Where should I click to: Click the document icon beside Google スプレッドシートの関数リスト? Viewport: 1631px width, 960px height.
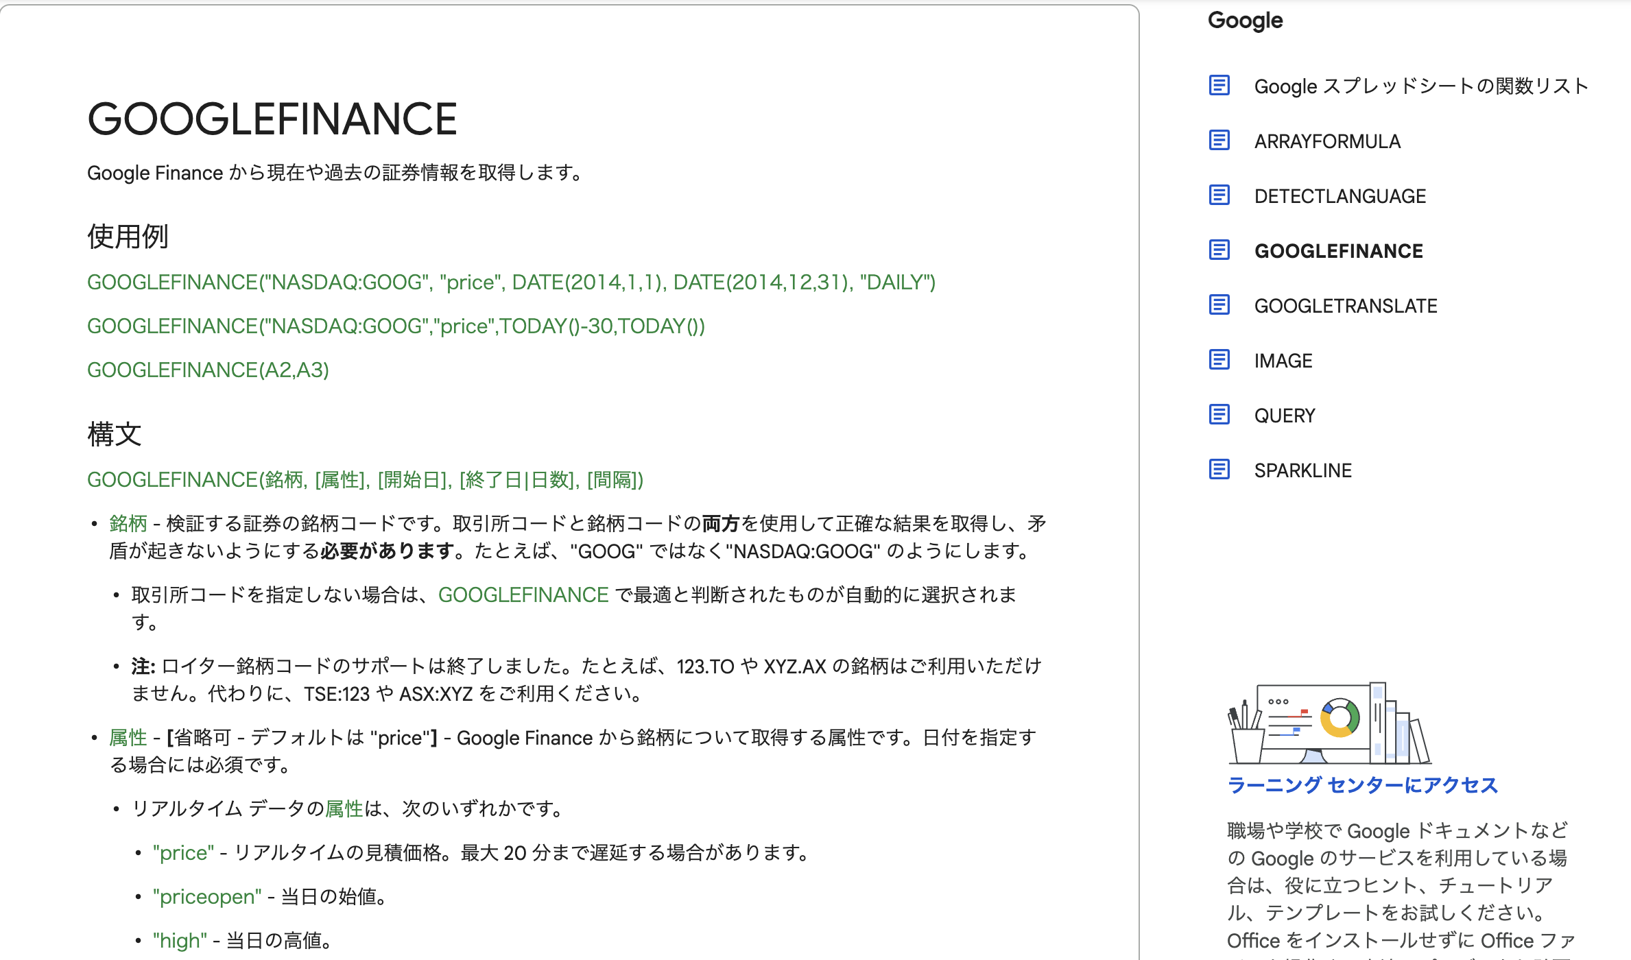pos(1220,86)
